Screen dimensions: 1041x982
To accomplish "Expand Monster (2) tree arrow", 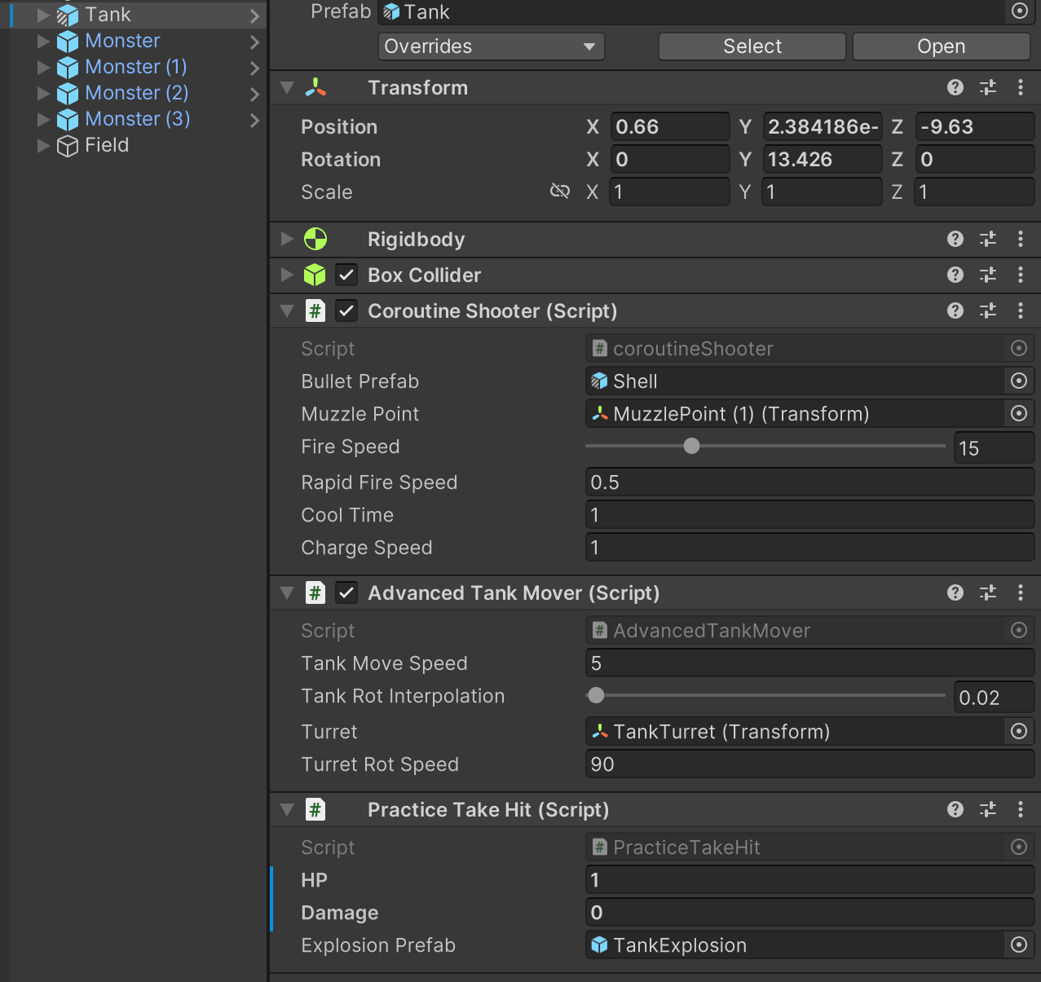I will (x=43, y=93).
